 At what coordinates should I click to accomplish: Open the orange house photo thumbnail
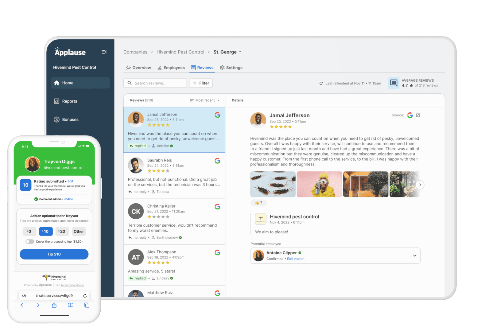pos(366,184)
